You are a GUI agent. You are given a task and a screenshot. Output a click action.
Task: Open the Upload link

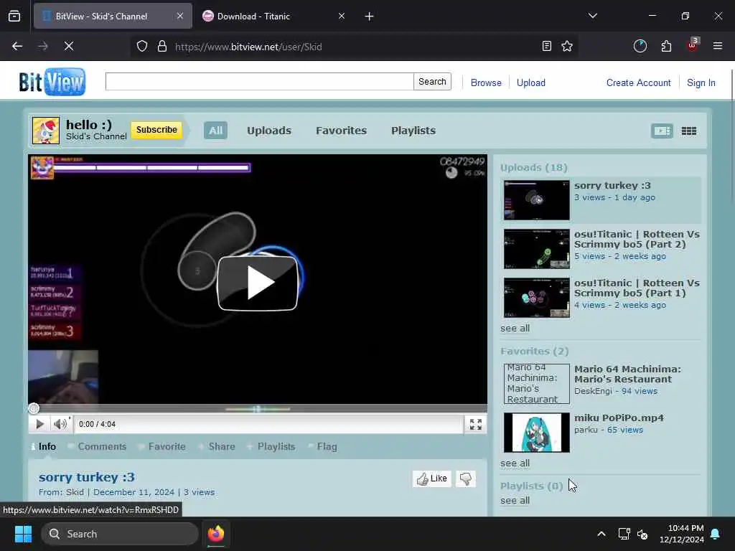click(x=531, y=83)
